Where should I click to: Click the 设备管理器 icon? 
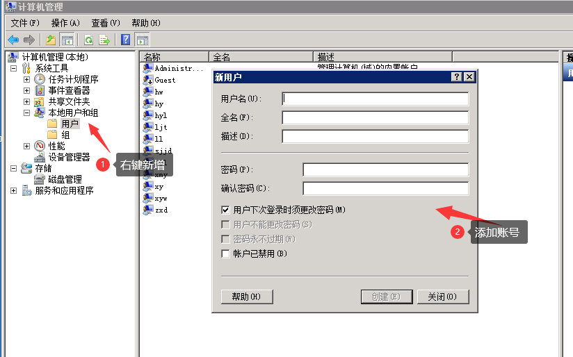click(x=40, y=157)
